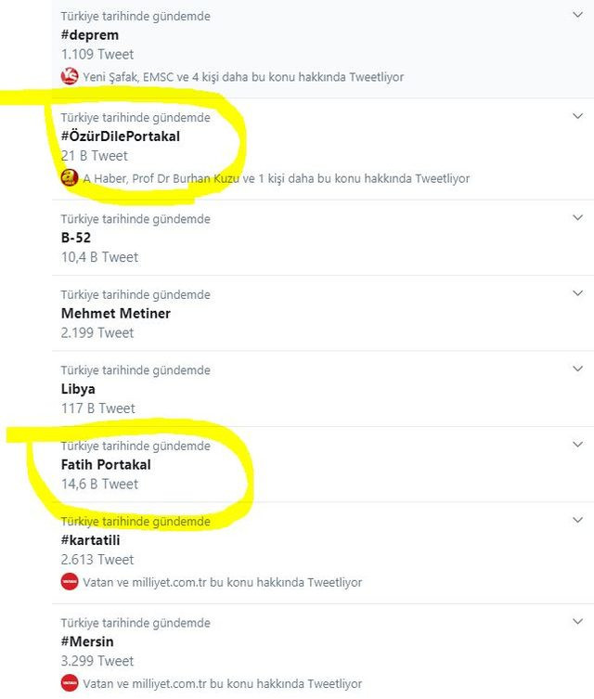Open the #ÖzürDilePortakal hashtag trend
Screen dimensions: 594x699
click(x=120, y=136)
